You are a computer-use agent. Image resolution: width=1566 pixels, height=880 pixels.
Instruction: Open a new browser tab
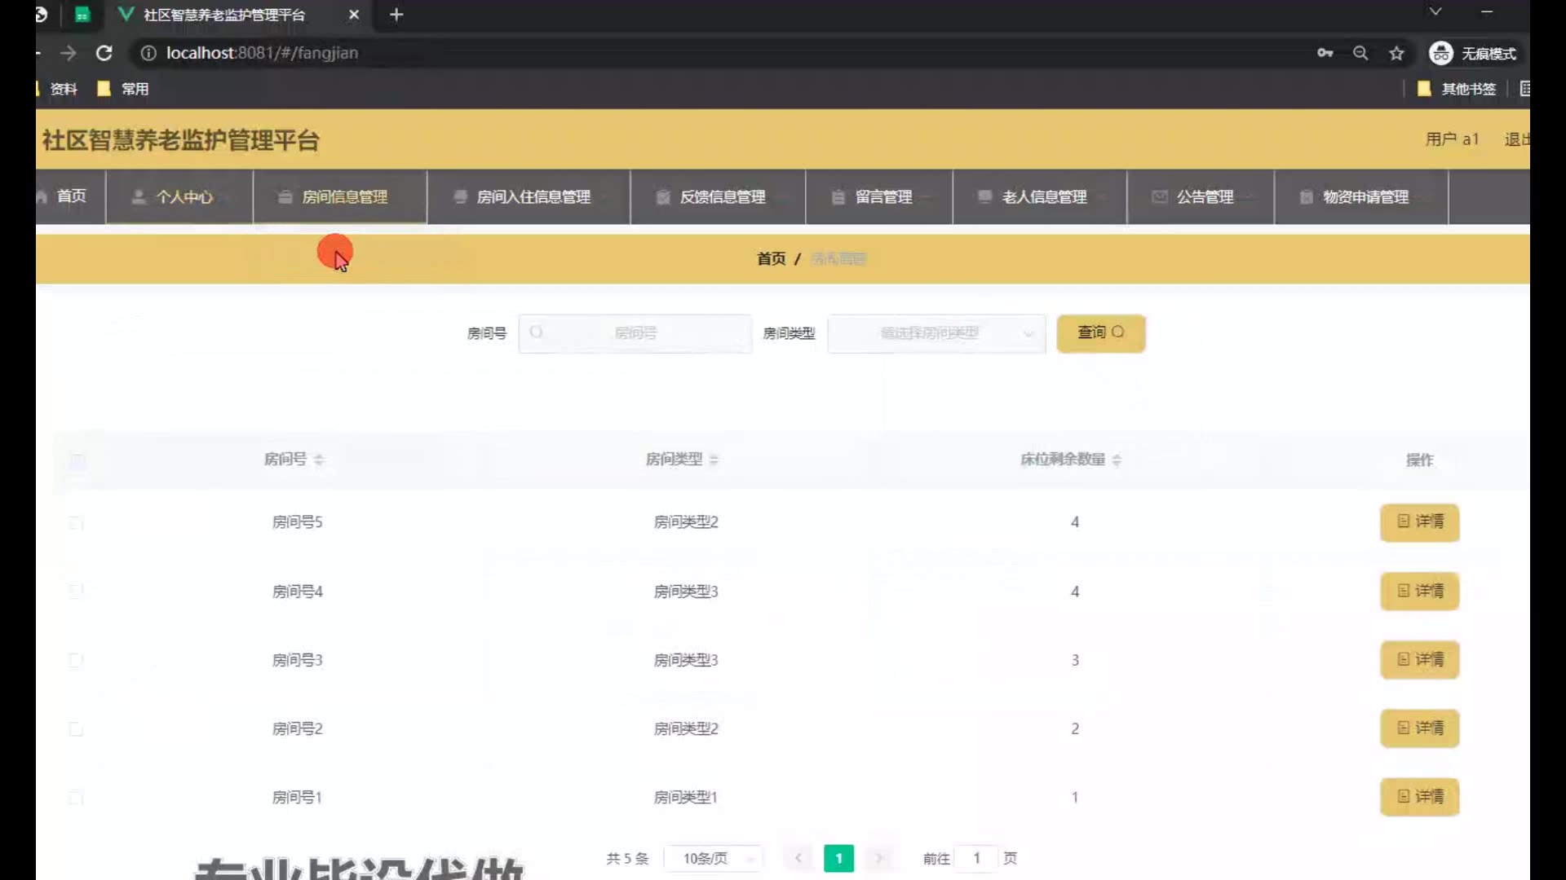[x=396, y=15]
